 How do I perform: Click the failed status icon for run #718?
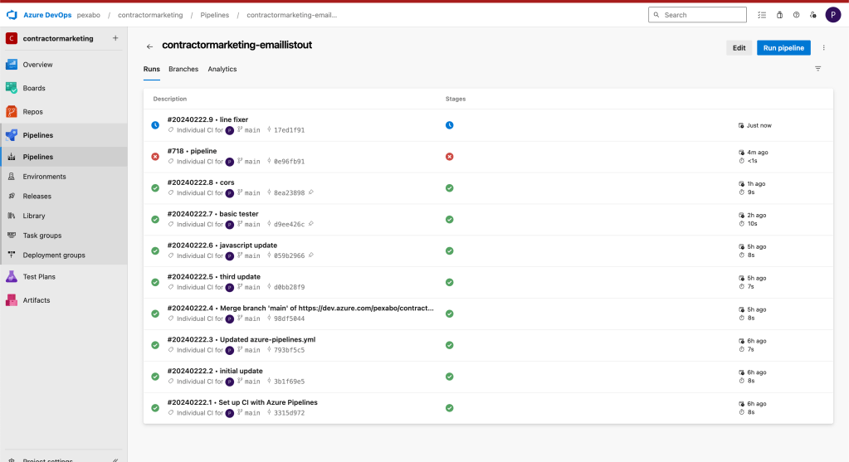click(155, 156)
